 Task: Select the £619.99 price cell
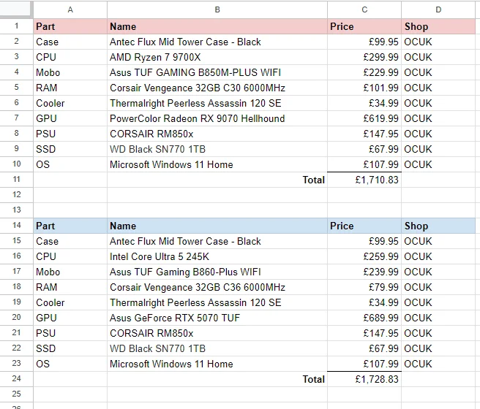(x=364, y=118)
